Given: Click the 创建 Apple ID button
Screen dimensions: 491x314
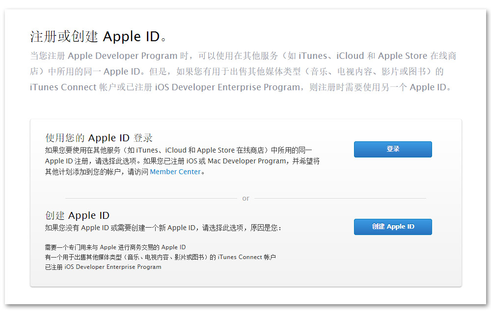Looking at the screenshot, I should tap(392, 227).
